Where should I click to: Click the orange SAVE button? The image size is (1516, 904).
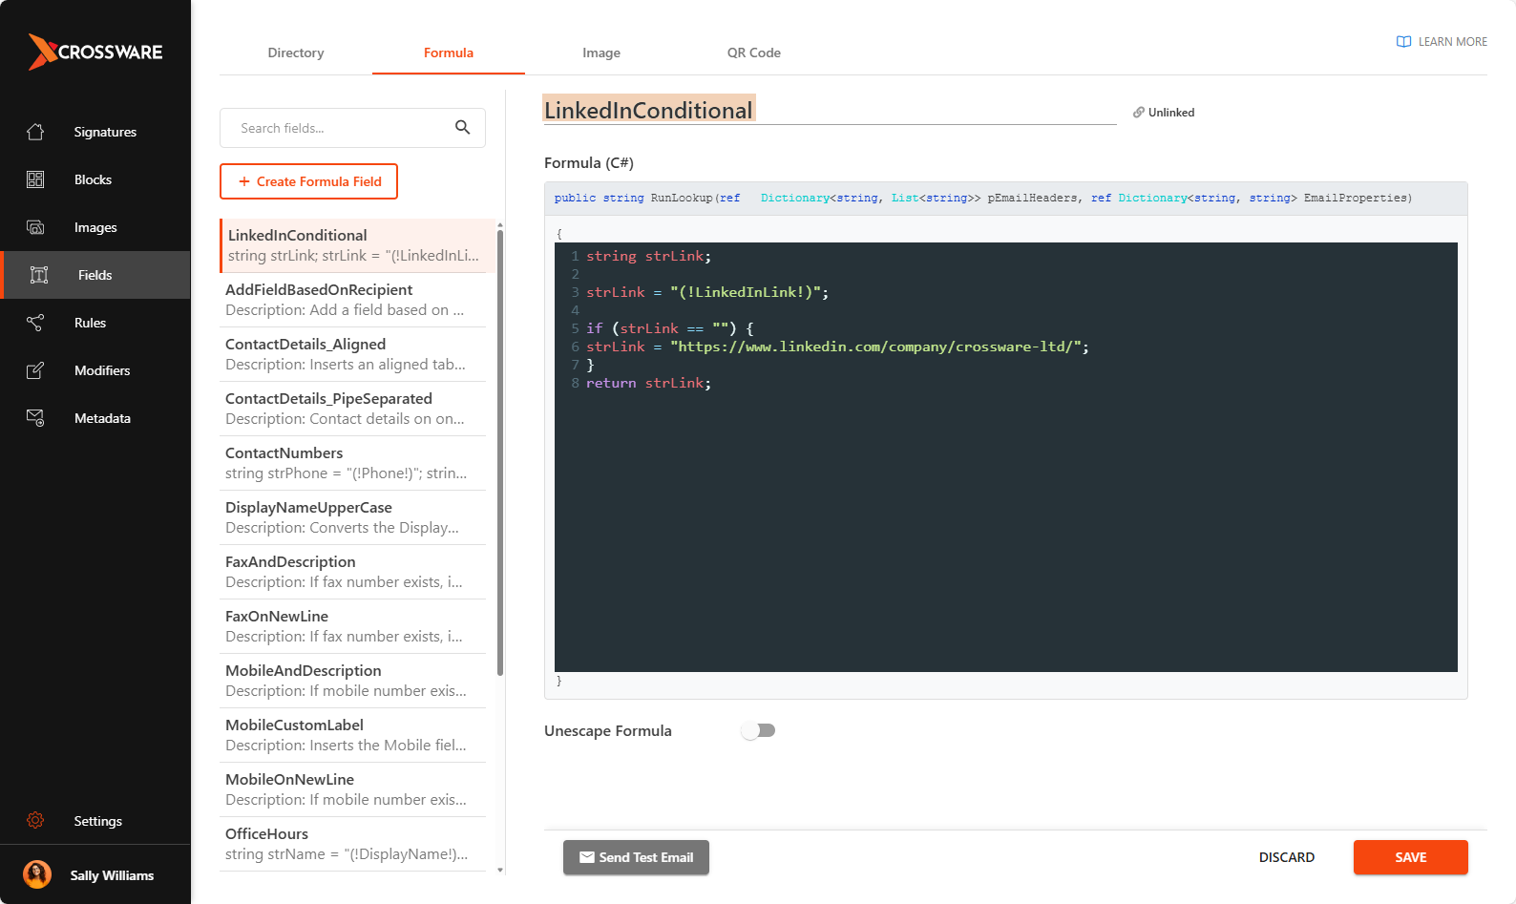click(1410, 857)
